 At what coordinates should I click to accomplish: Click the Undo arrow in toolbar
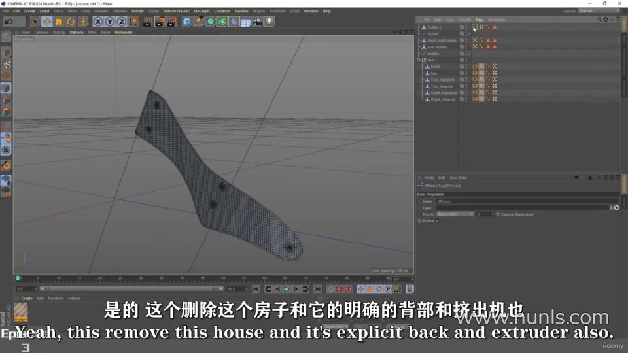click(x=9, y=22)
